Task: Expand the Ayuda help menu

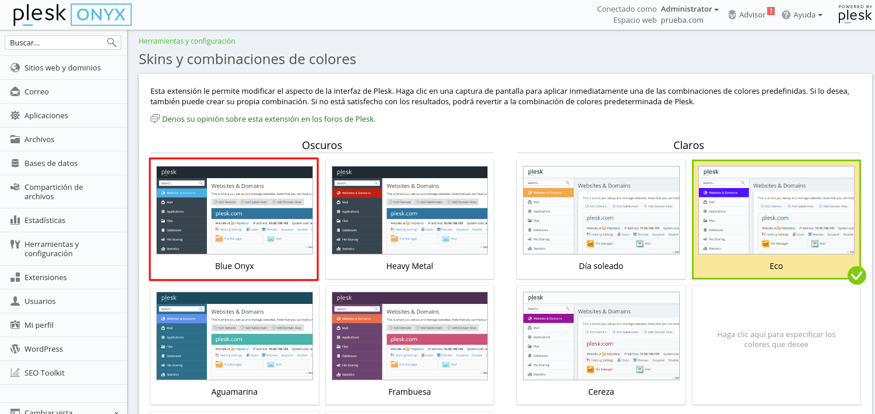Action: point(808,15)
